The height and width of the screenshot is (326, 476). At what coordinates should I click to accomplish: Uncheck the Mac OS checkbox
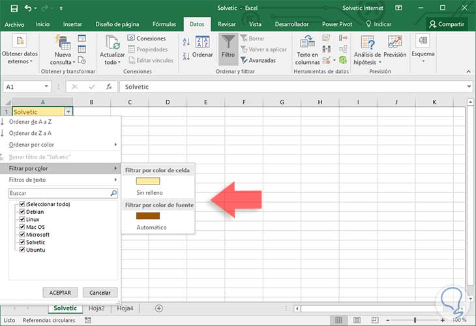[x=22, y=227]
